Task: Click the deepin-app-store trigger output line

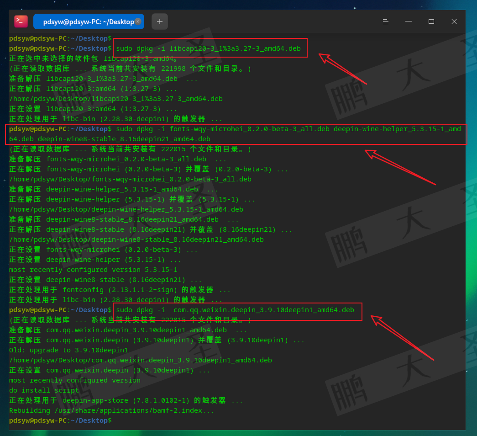Action: click(126, 400)
